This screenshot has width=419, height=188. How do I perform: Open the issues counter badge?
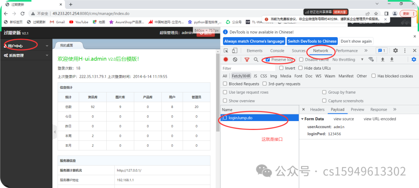[382, 51]
